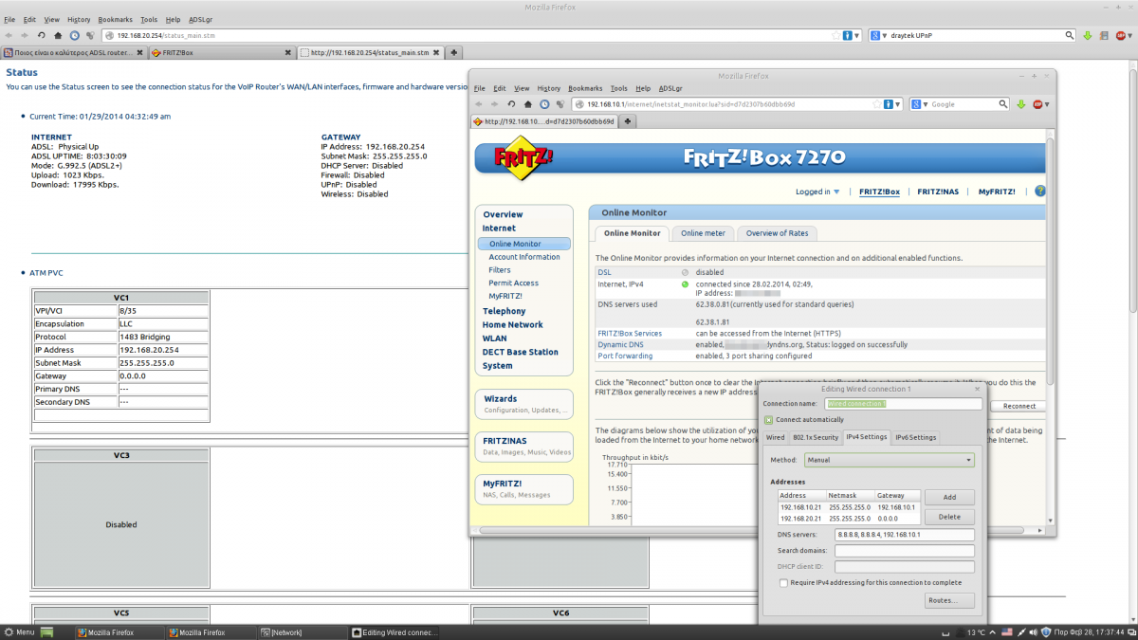Viewport: 1138px width, 640px height.
Task: Open the Routes… button
Action: click(949, 600)
